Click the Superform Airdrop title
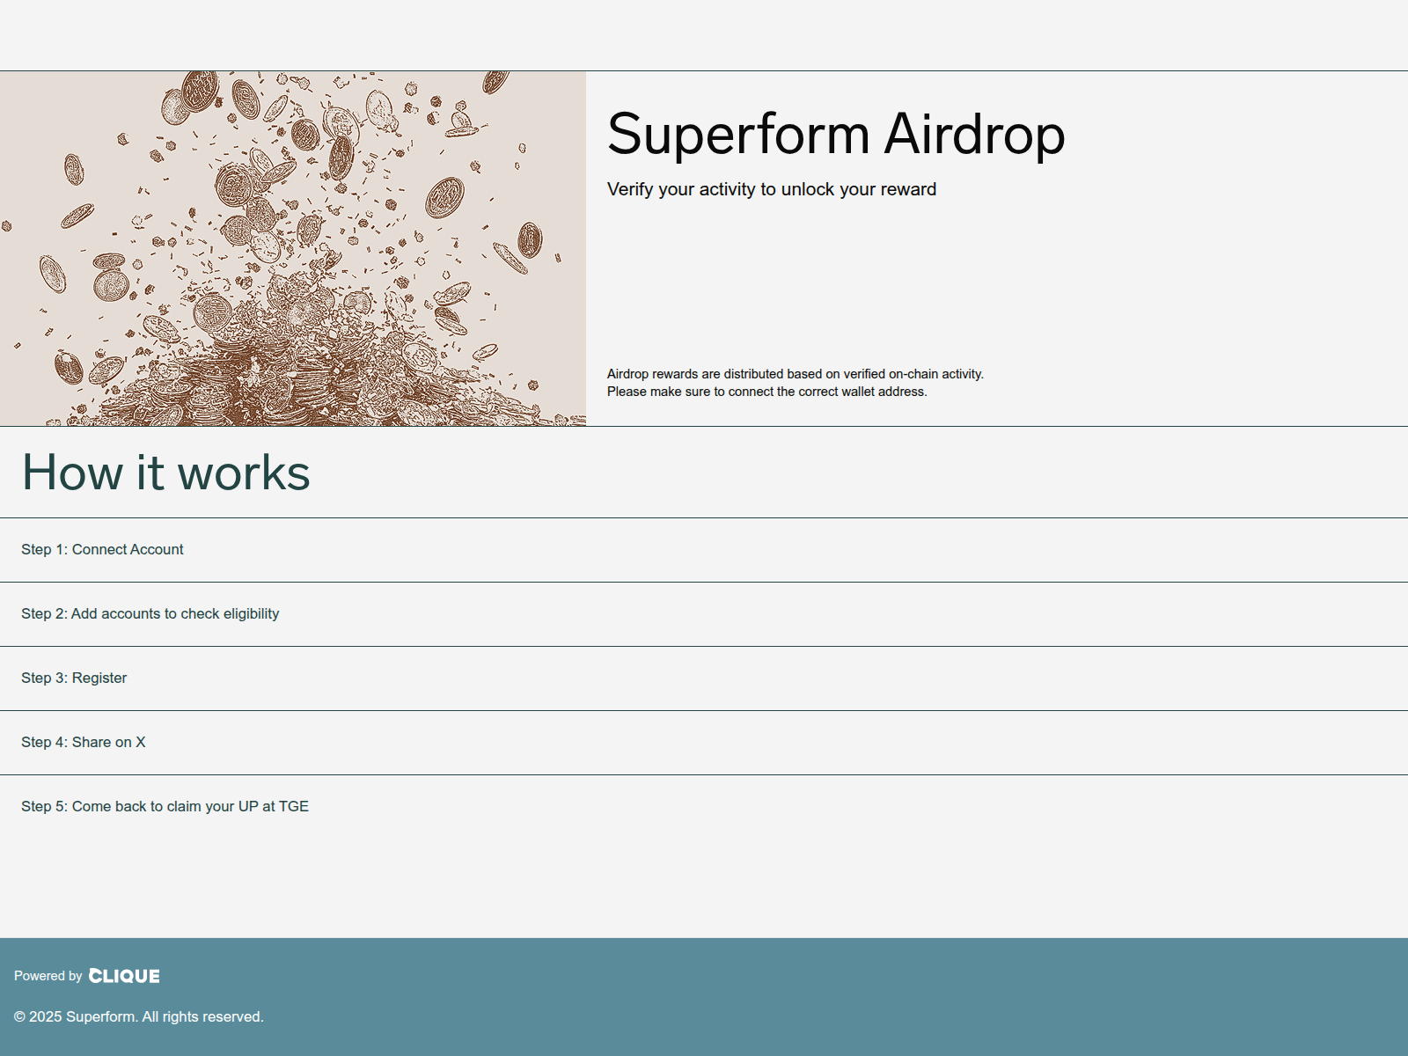The width and height of the screenshot is (1408, 1056). pos(836,134)
